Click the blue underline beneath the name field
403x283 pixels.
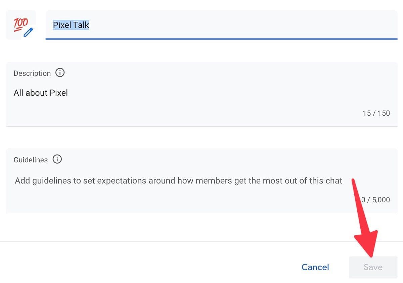[221, 39]
